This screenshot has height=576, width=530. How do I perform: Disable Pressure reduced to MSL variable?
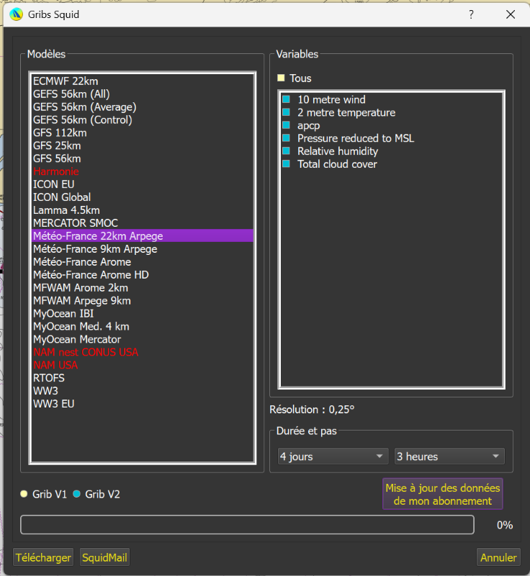286,138
